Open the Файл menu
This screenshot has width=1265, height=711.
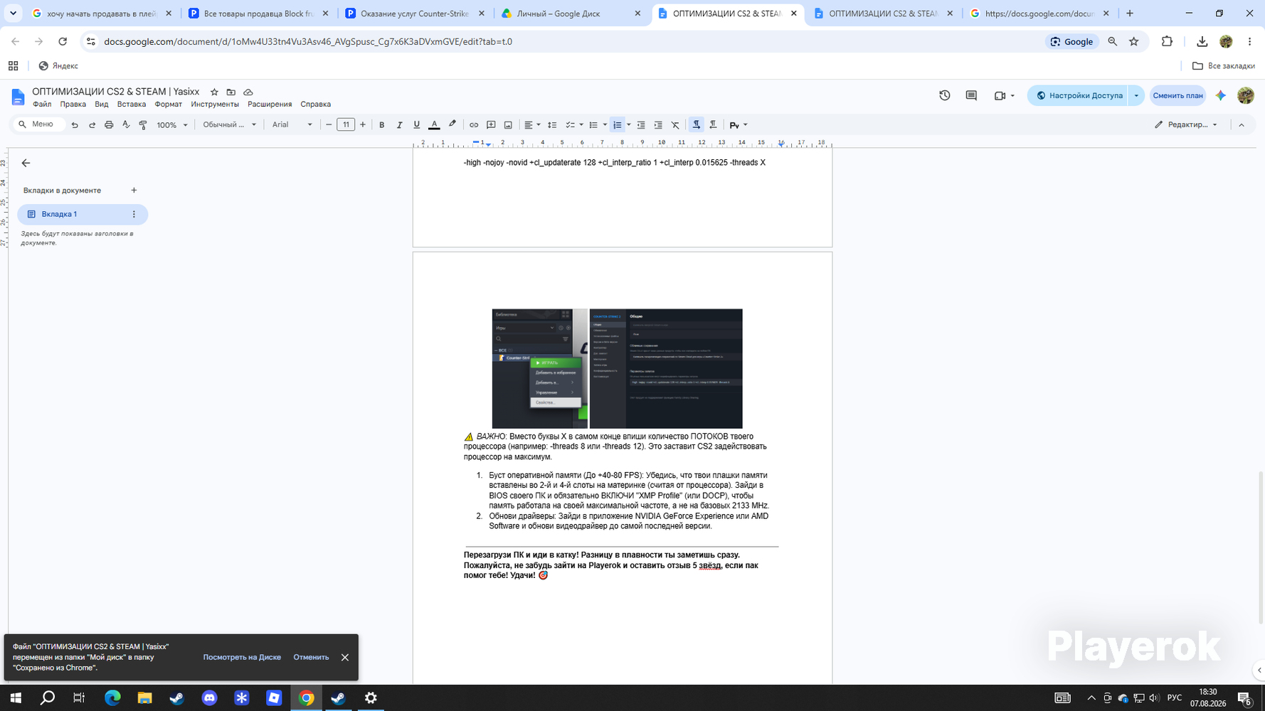pos(42,105)
